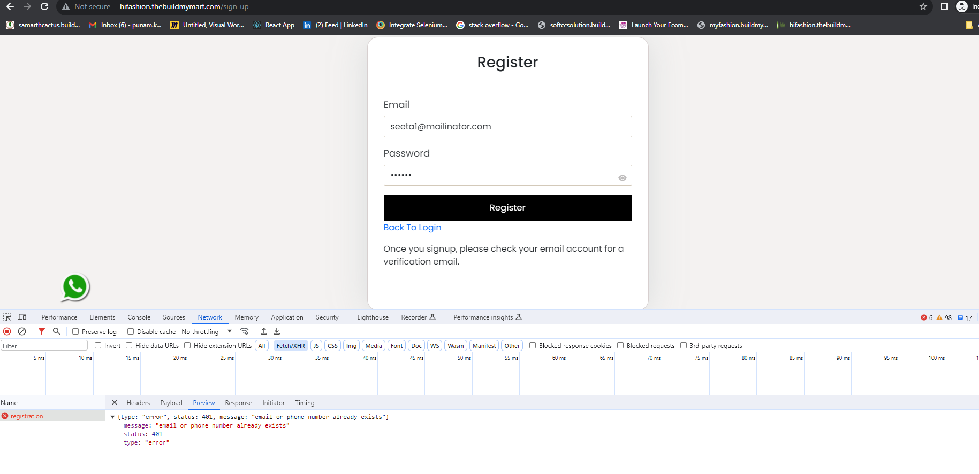
Task: Click the yellow warnings count icon
Action: (939, 317)
